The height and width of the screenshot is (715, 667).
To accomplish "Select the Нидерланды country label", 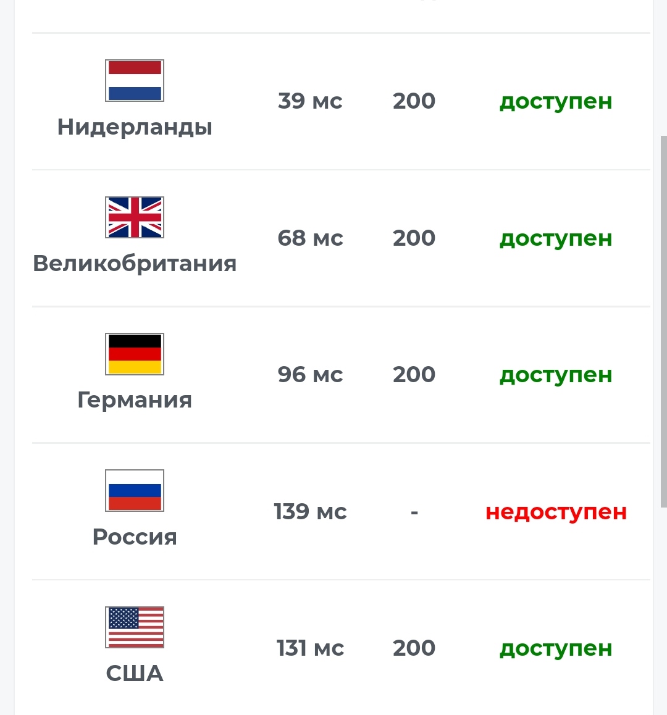I will coord(135,127).
